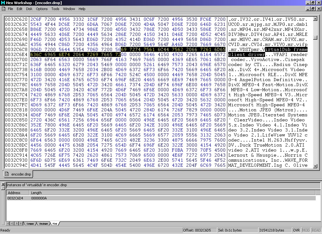Click hex word F0BA in row 0032C8F8
This screenshot has width=322, height=234.
177,150
